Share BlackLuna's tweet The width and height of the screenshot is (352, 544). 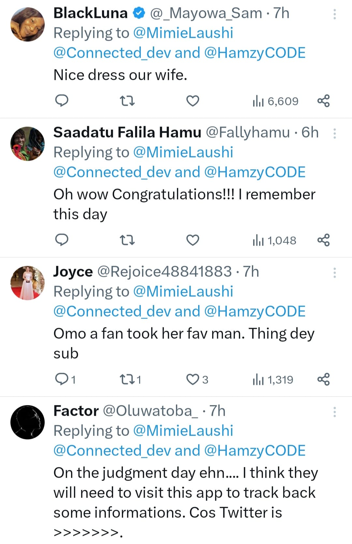[323, 101]
